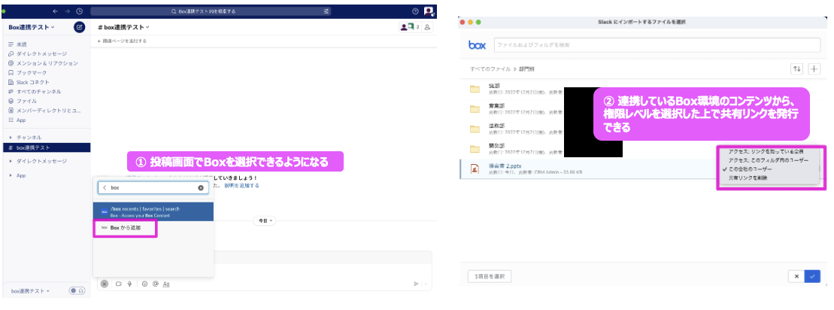Screen dimensions: 834x310
Task: Open send options dropdown arrow
Action: [x=426, y=284]
